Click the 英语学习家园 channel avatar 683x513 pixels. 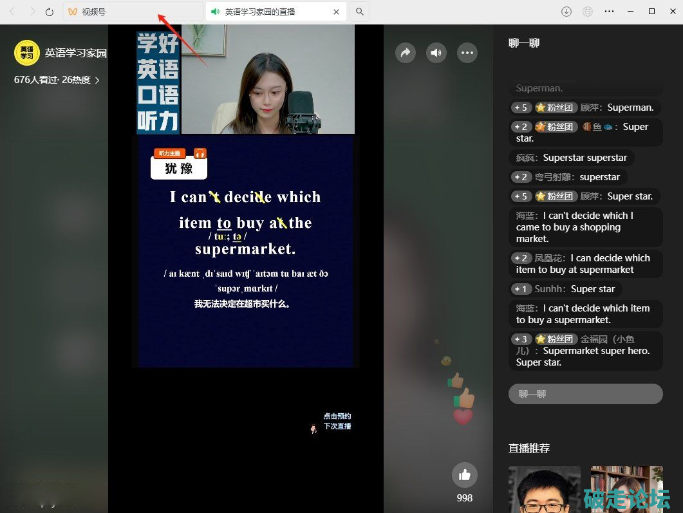click(x=27, y=53)
